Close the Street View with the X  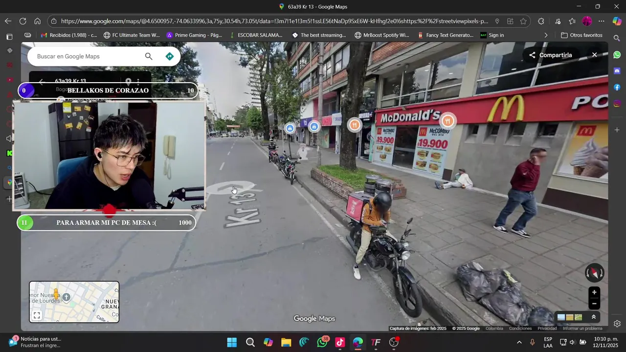tap(594, 55)
